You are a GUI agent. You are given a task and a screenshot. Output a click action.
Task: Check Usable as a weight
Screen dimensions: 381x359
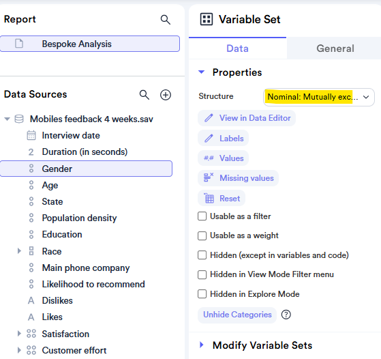pyautogui.click(x=202, y=235)
